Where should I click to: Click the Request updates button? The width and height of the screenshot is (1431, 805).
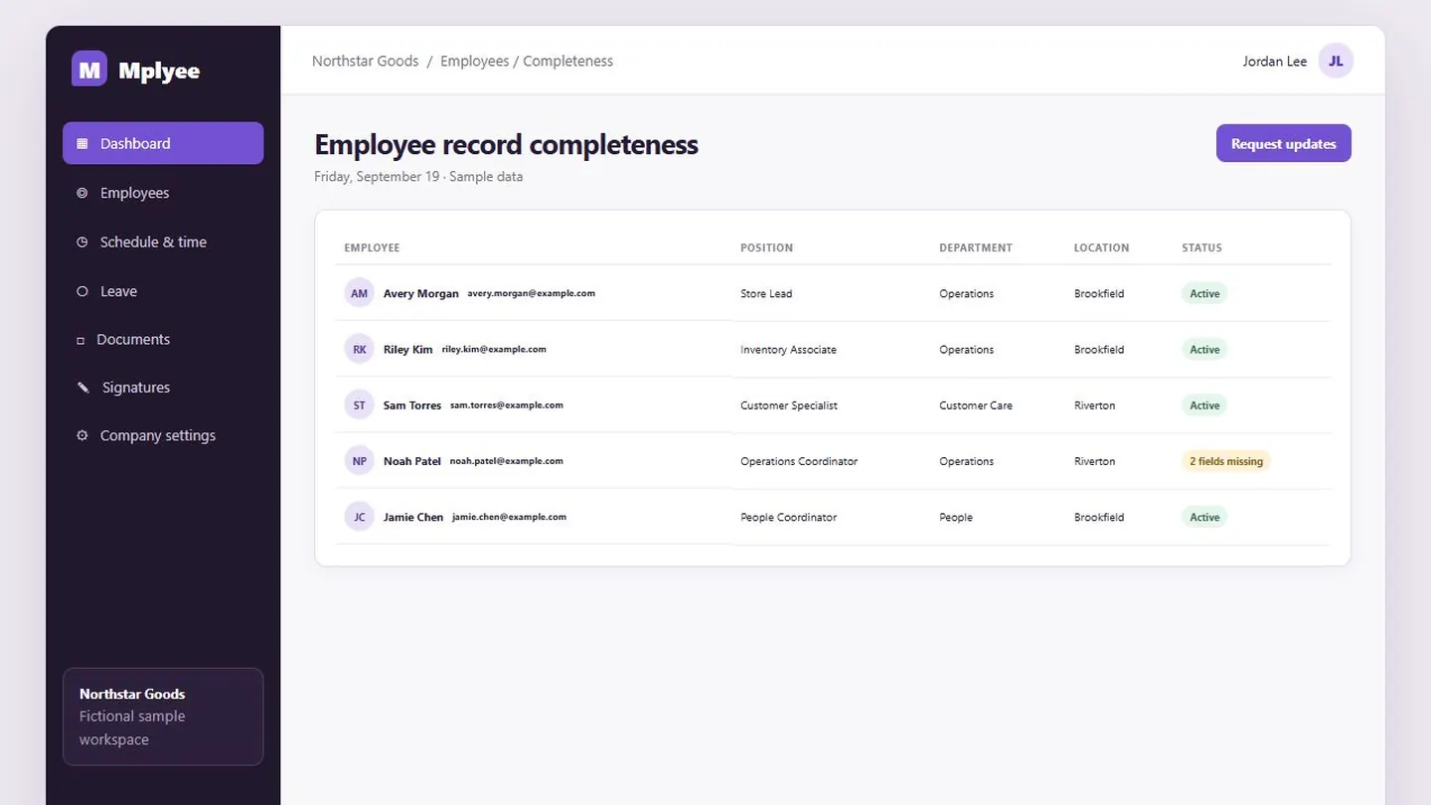(1284, 143)
